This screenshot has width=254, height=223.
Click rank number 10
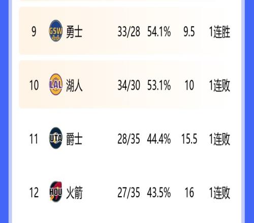click(34, 85)
